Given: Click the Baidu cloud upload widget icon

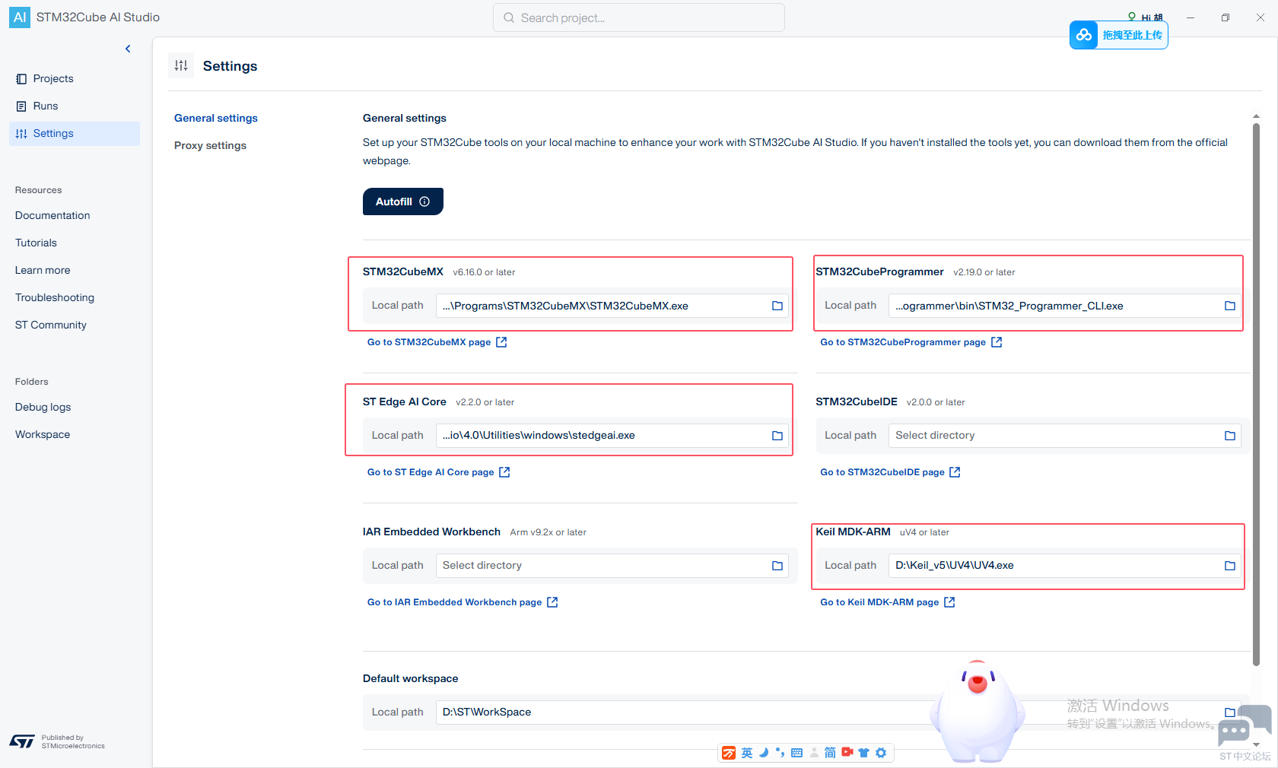Looking at the screenshot, I should pos(1084,35).
